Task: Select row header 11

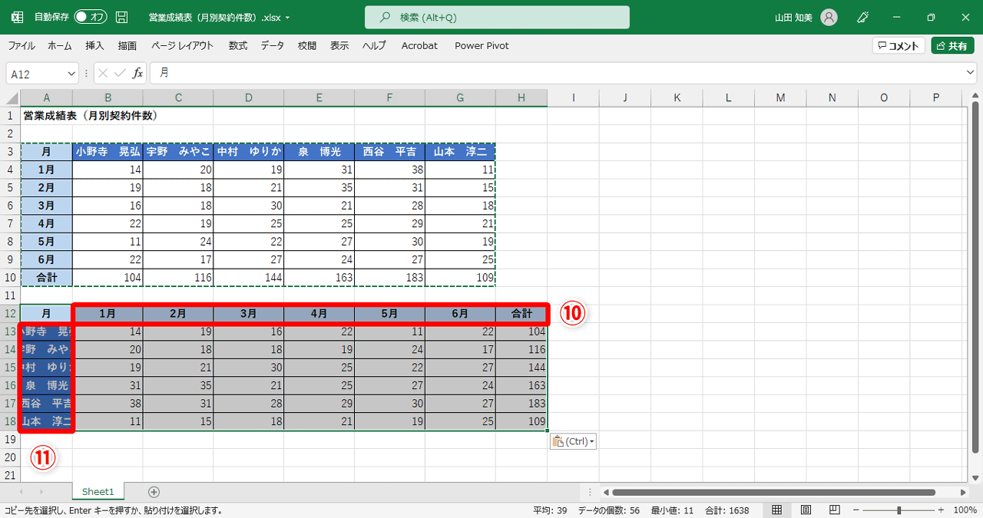Action: (x=11, y=295)
